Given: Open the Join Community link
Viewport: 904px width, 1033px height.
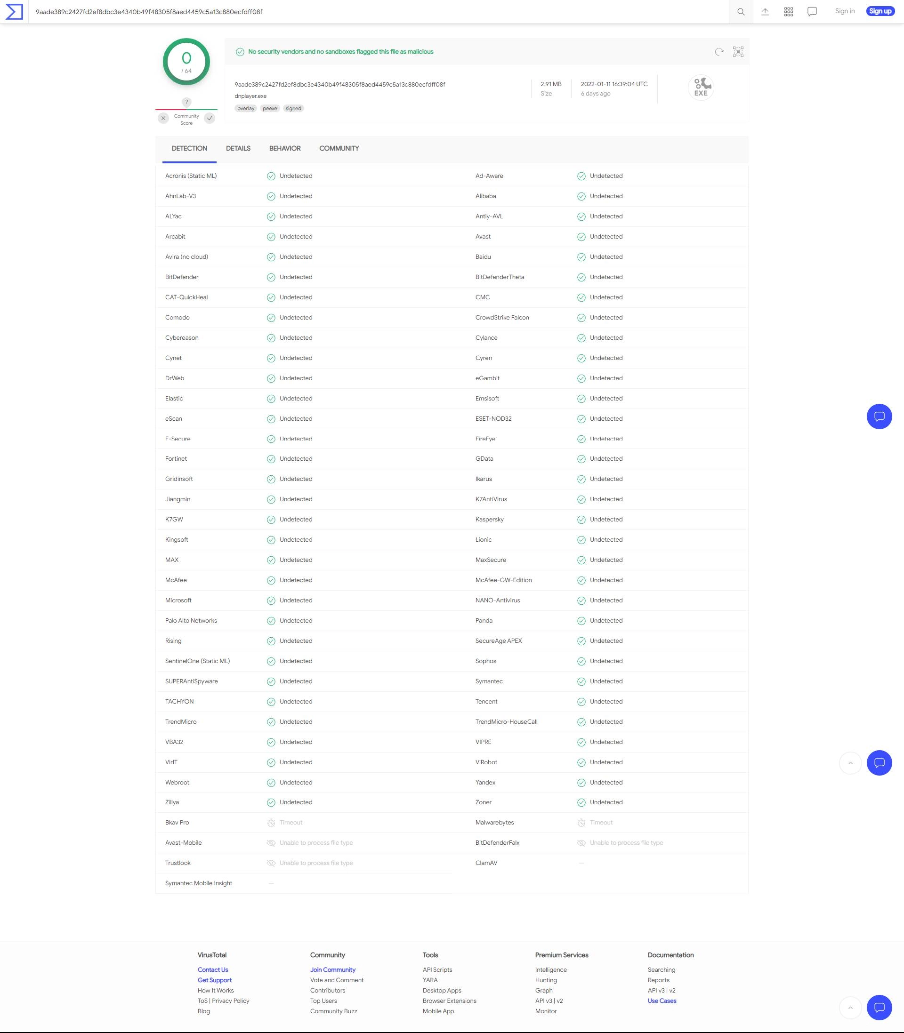Looking at the screenshot, I should (333, 969).
